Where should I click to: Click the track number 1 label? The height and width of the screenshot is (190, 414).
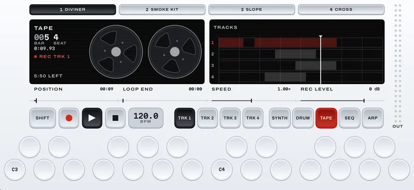[x=213, y=43]
